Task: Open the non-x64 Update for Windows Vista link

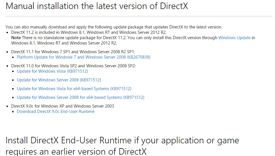Action: pyautogui.click(x=52, y=71)
